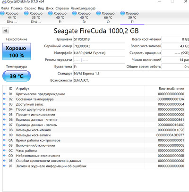Screen dimensions: 189x192
Task: Select row Ошибки целостности носителя и данных
Action: [x=94, y=161]
